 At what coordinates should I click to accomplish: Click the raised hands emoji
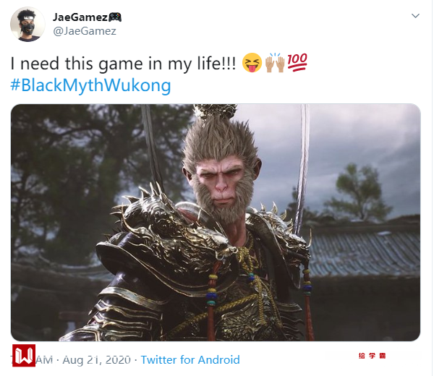275,63
